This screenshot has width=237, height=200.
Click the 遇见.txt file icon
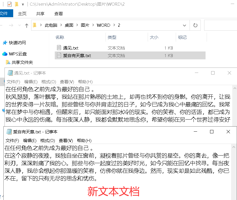click(x=59, y=48)
